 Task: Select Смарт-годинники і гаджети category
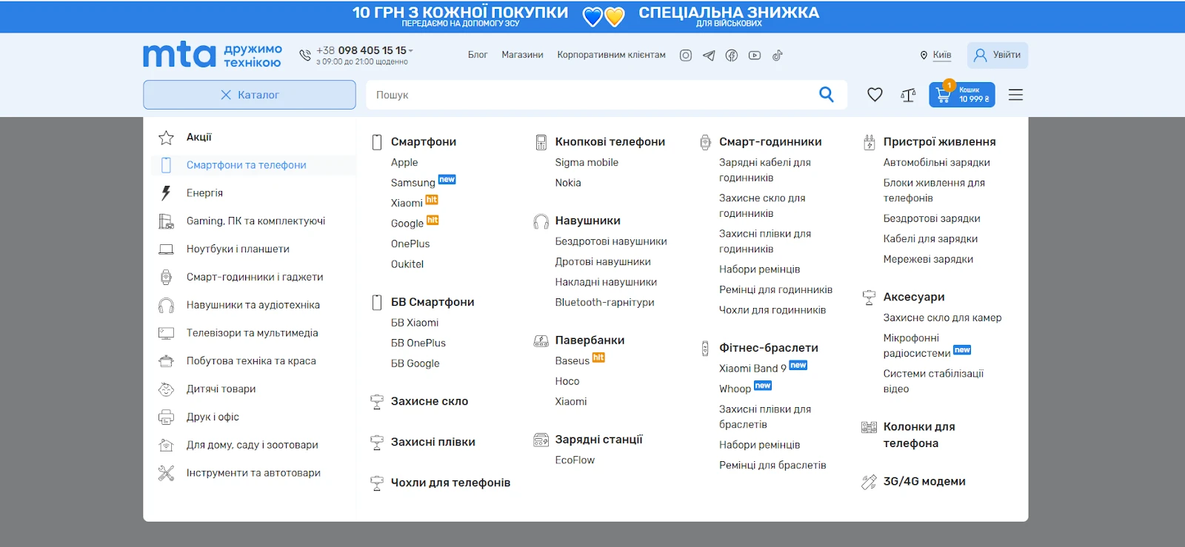click(x=253, y=278)
